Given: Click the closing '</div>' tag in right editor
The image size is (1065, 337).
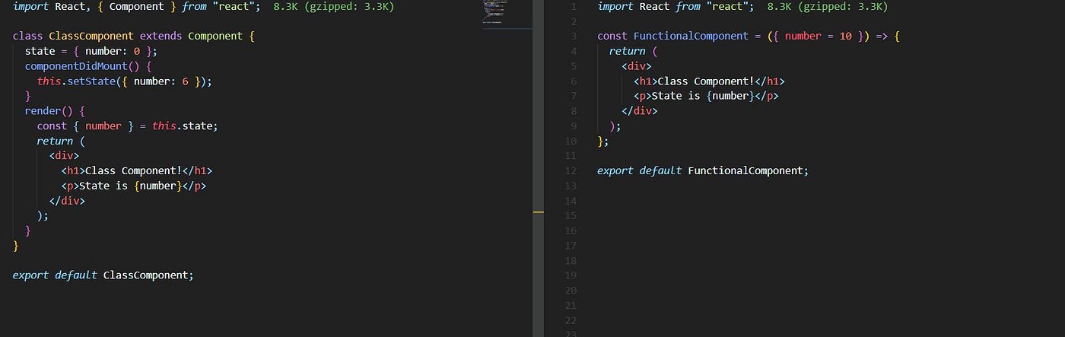Looking at the screenshot, I should [x=640, y=111].
